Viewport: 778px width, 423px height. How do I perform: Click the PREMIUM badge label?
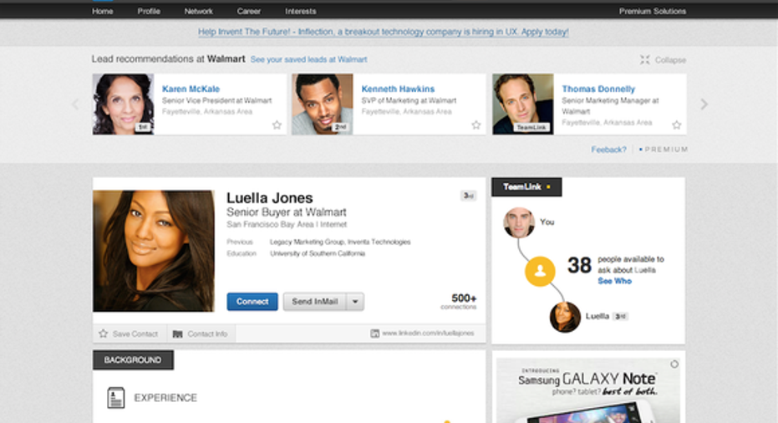[664, 150]
